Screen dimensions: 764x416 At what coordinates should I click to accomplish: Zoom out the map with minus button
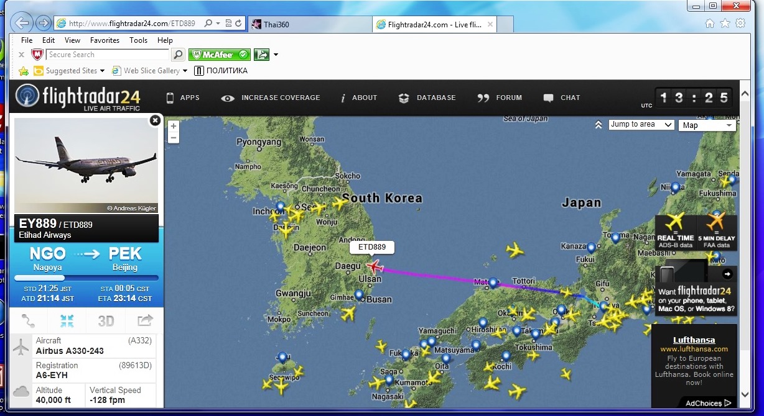174,138
